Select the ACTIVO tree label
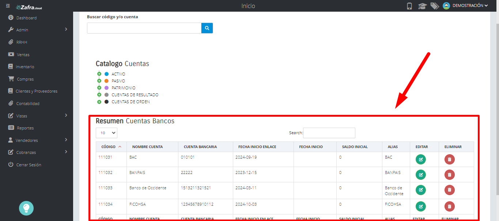This screenshot has width=499, height=221. (118, 74)
